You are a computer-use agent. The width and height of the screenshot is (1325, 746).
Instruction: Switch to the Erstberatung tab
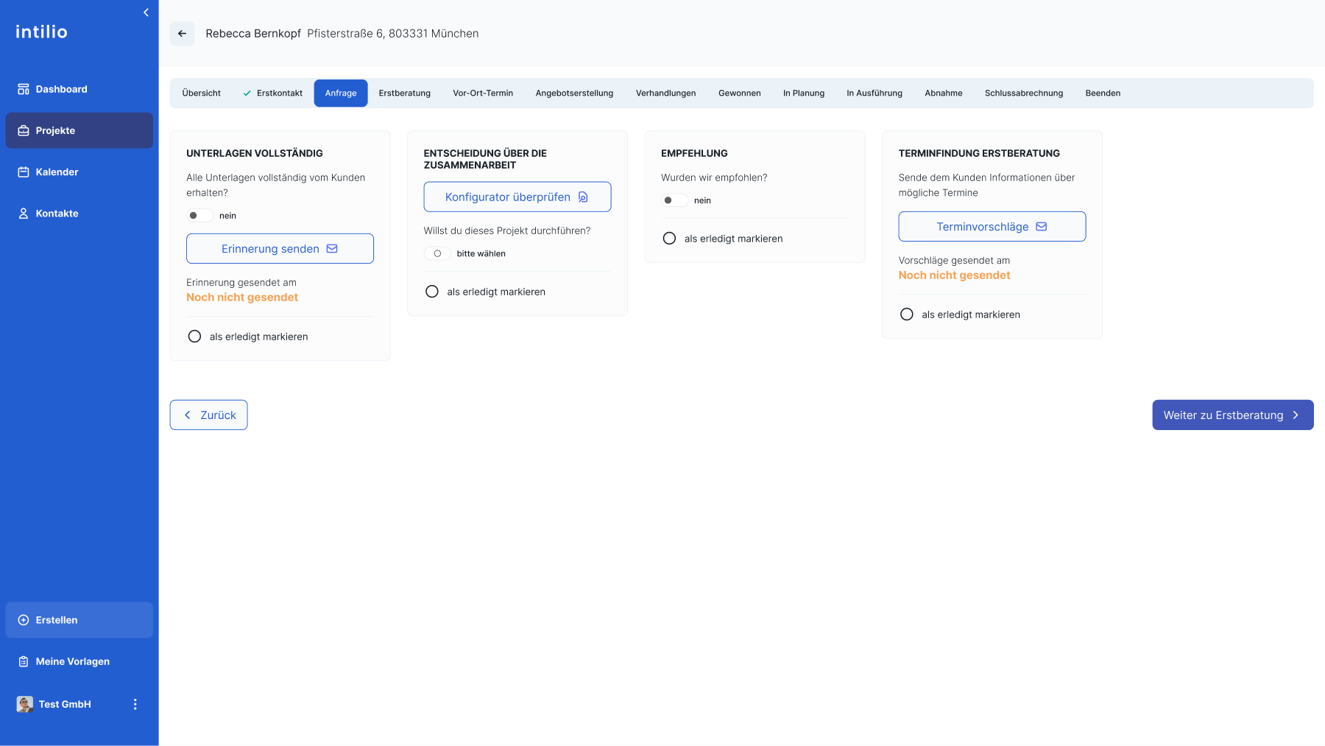405,94
